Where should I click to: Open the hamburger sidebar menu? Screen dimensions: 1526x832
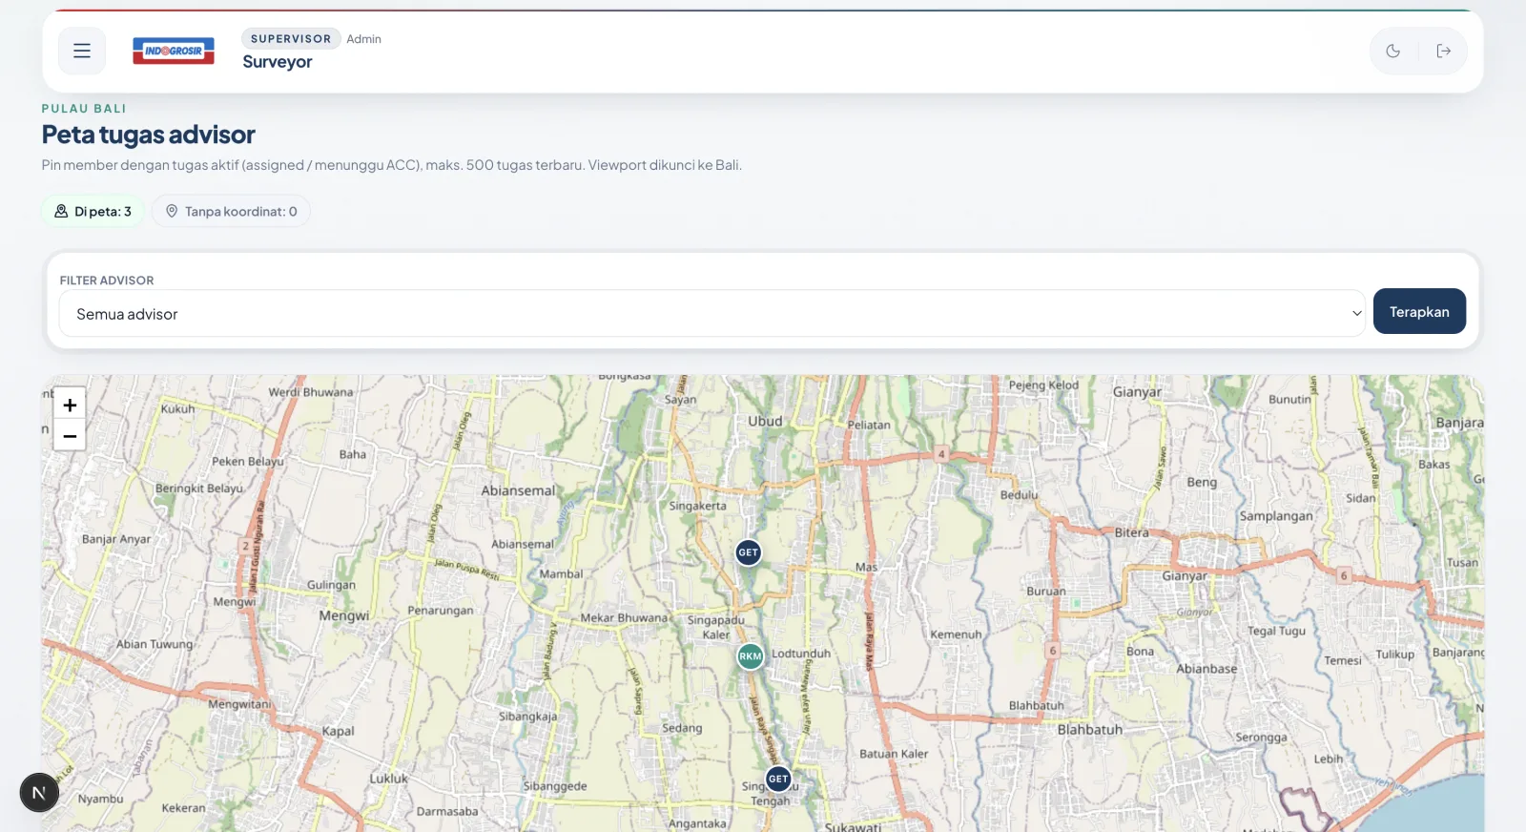tap(82, 52)
